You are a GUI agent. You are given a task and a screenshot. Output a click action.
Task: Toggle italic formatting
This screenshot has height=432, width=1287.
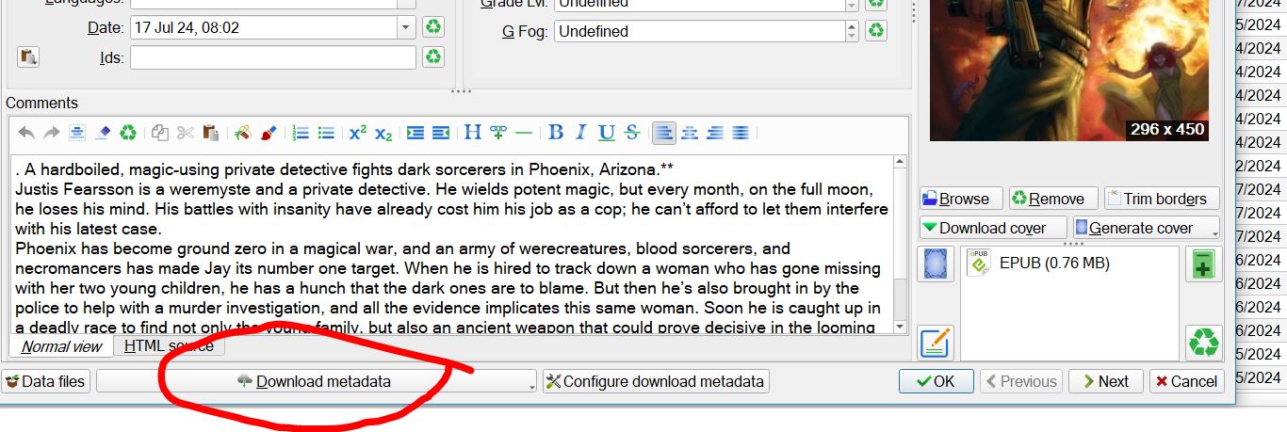581,133
